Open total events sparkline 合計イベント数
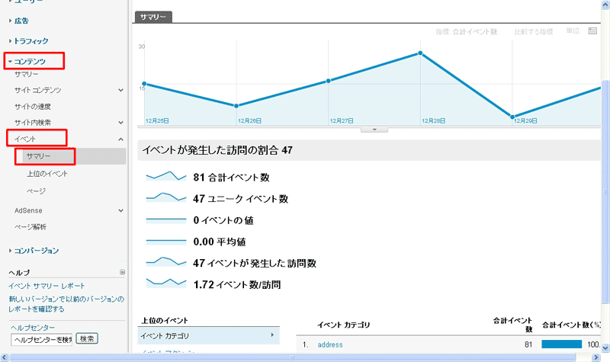 (166, 177)
